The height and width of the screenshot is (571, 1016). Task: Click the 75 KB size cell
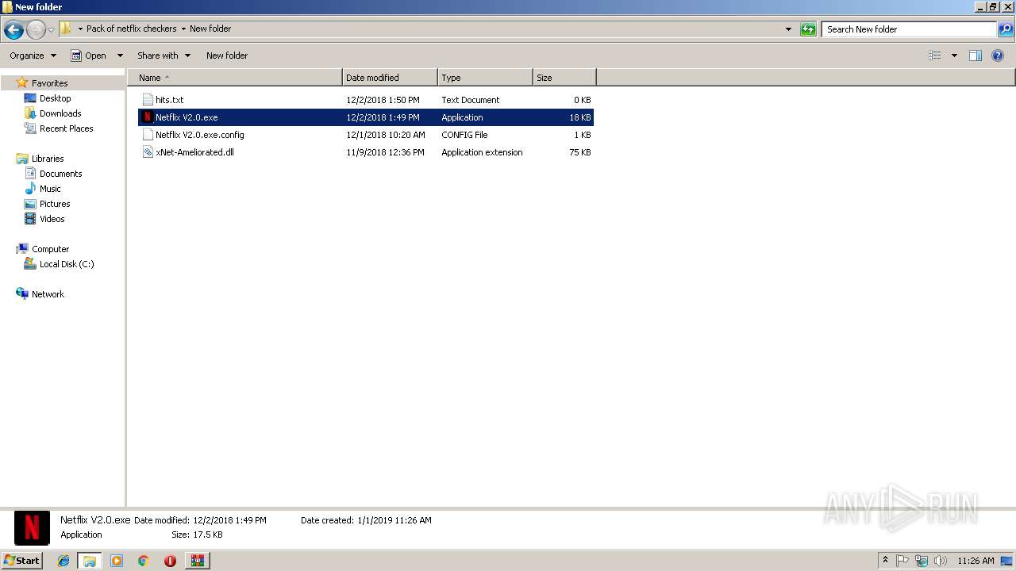point(579,152)
